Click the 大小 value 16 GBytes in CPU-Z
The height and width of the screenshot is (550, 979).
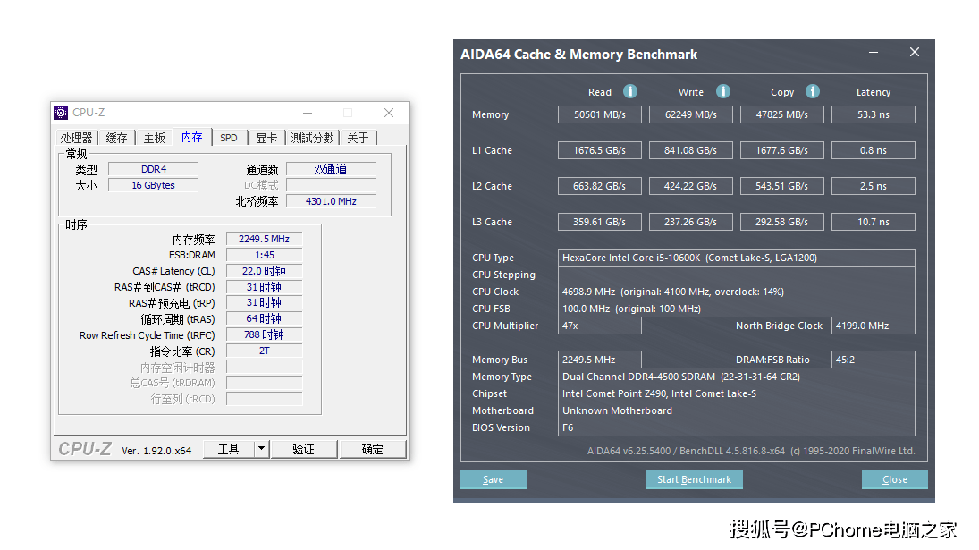tap(153, 185)
